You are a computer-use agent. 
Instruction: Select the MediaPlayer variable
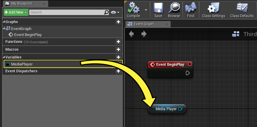pos(63,64)
